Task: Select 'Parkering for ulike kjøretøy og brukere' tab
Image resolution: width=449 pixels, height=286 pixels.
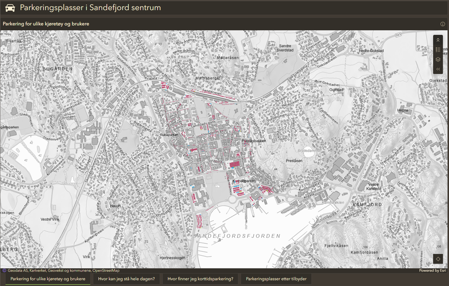Action: 48,279
